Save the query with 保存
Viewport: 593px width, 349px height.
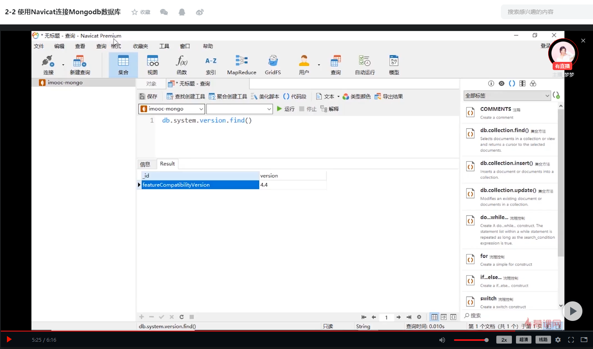148,97
